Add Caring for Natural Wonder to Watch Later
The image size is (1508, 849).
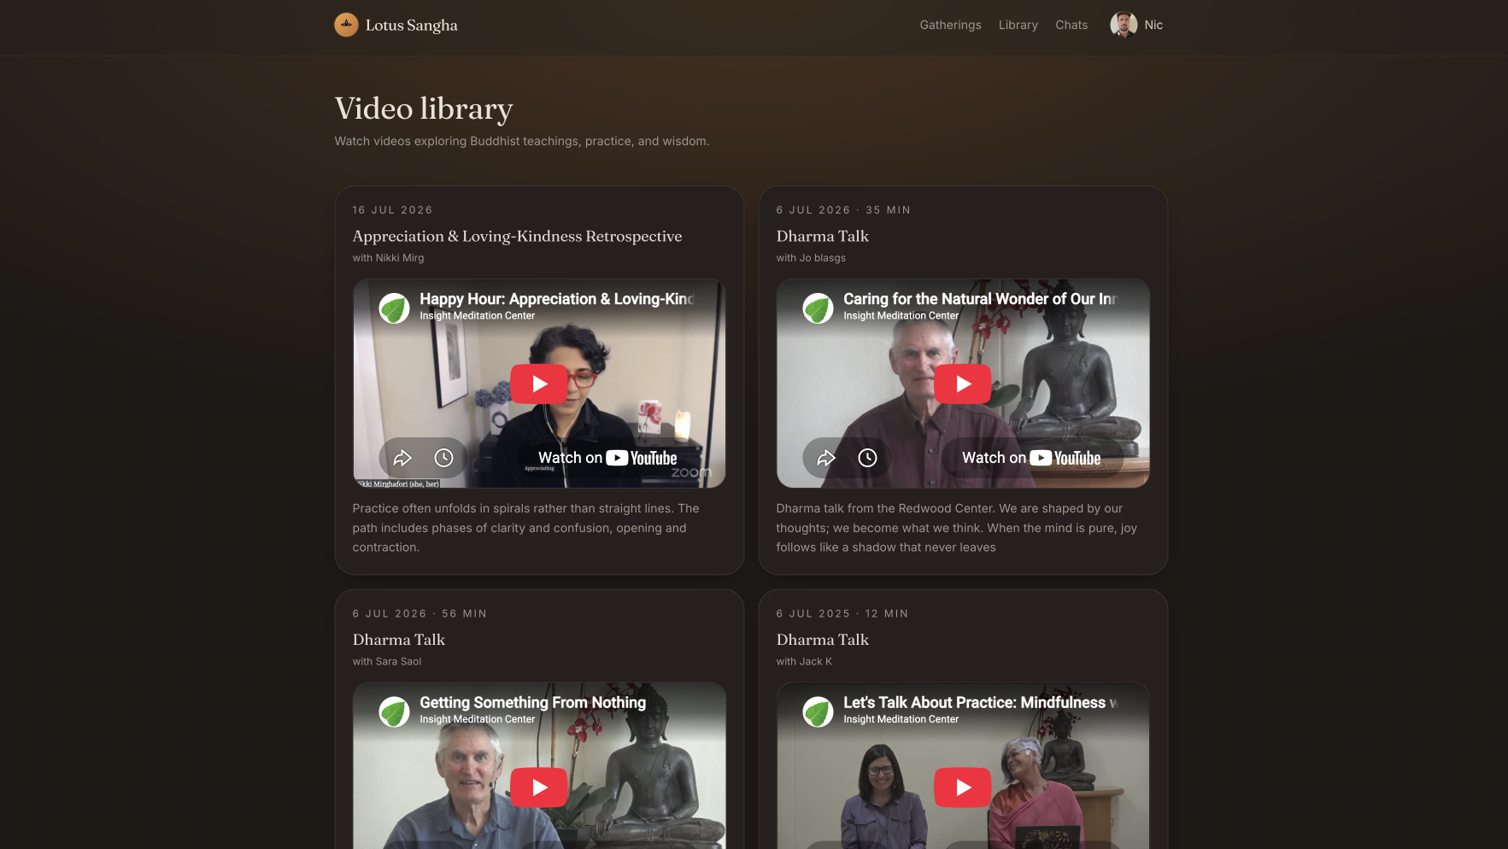867,458
